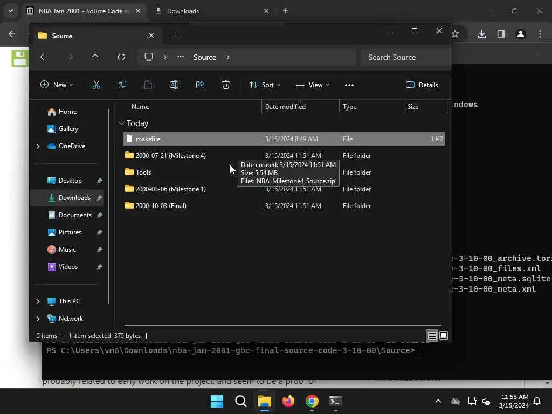
Task: Go back using Explorer's back arrow
Action: point(44,57)
